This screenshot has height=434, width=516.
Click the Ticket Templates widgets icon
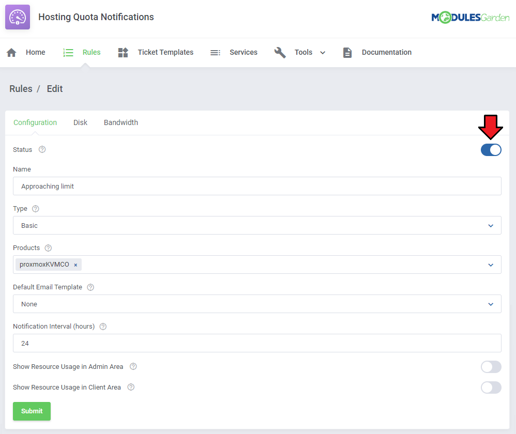coord(123,53)
